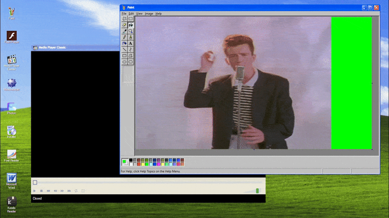Image resolution: width=389 pixels, height=218 pixels.
Task: Choose the Polygon shape tool
Action: [131, 56]
